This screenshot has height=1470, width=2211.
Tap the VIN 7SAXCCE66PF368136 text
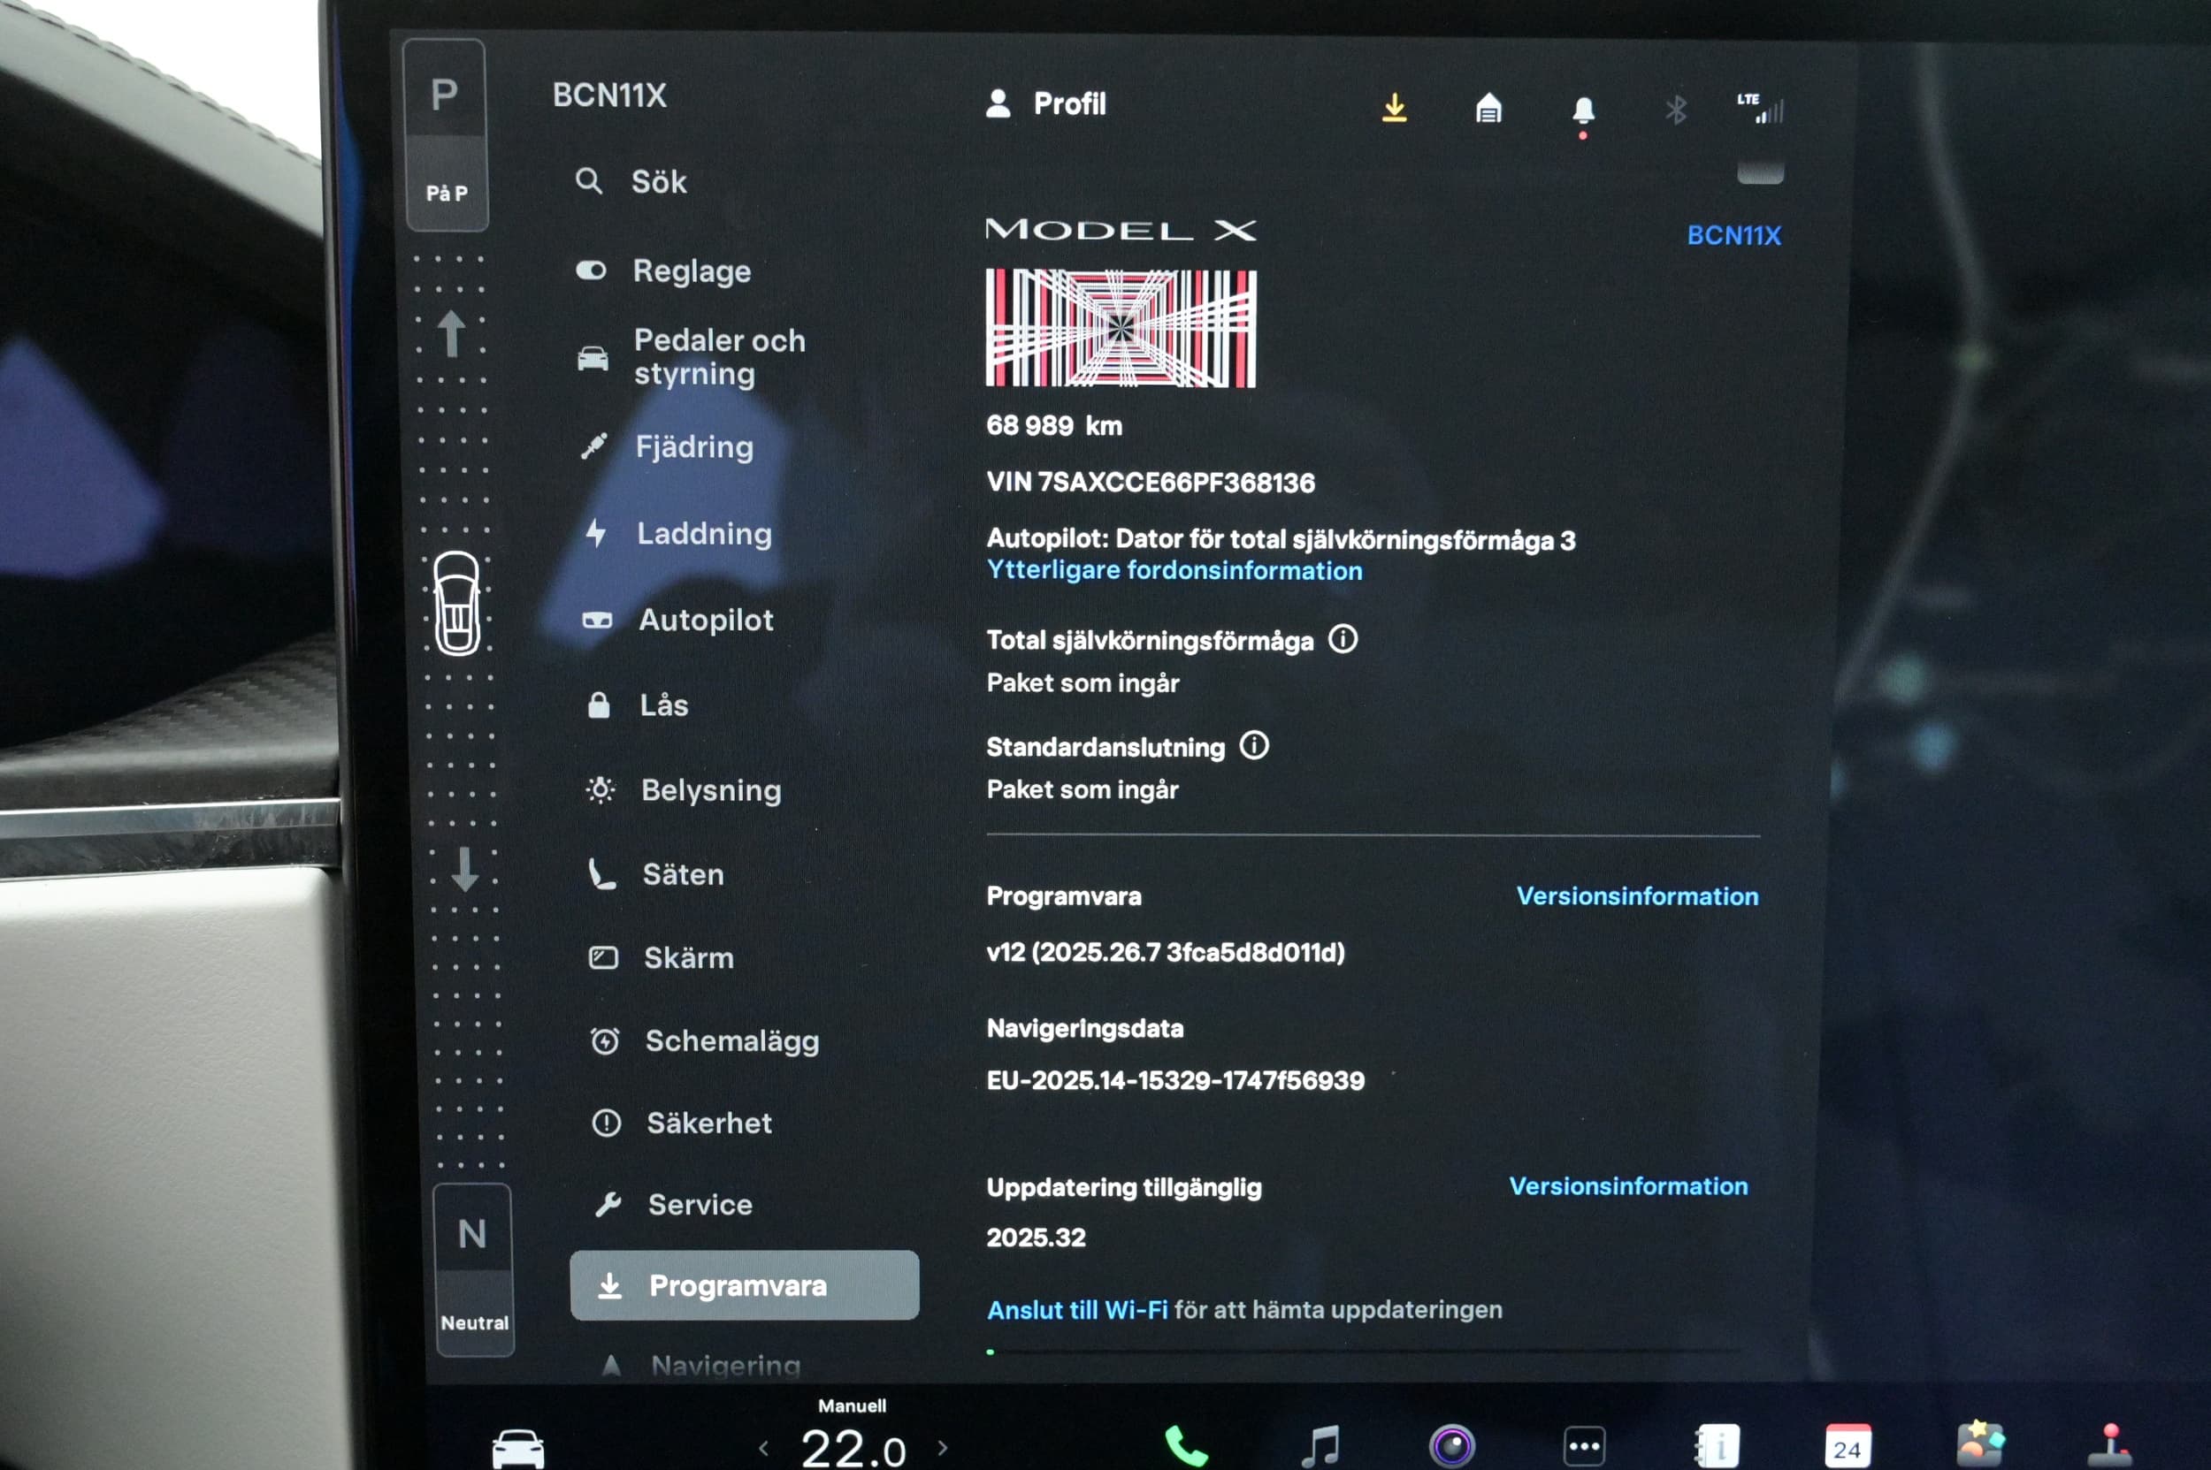coord(1150,482)
